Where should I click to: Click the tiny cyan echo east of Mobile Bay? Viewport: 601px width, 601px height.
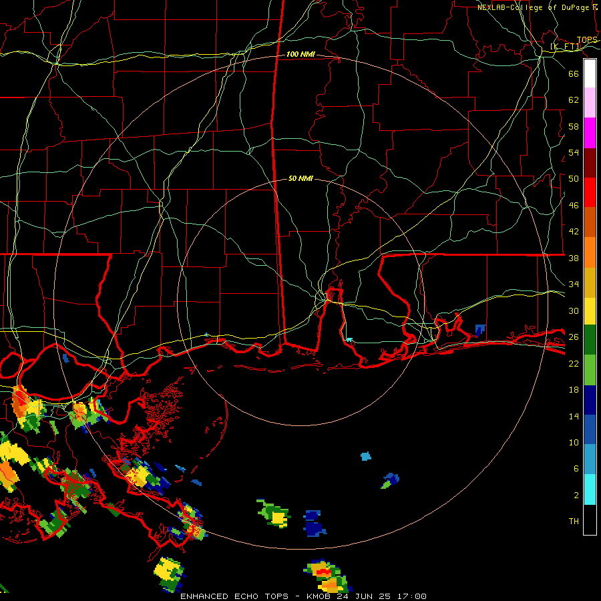(349, 340)
